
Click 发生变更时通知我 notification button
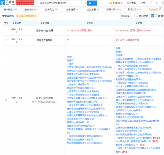tap(27, 16)
